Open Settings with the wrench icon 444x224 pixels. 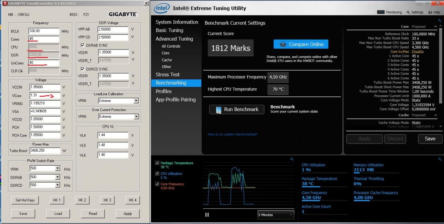click(x=415, y=12)
